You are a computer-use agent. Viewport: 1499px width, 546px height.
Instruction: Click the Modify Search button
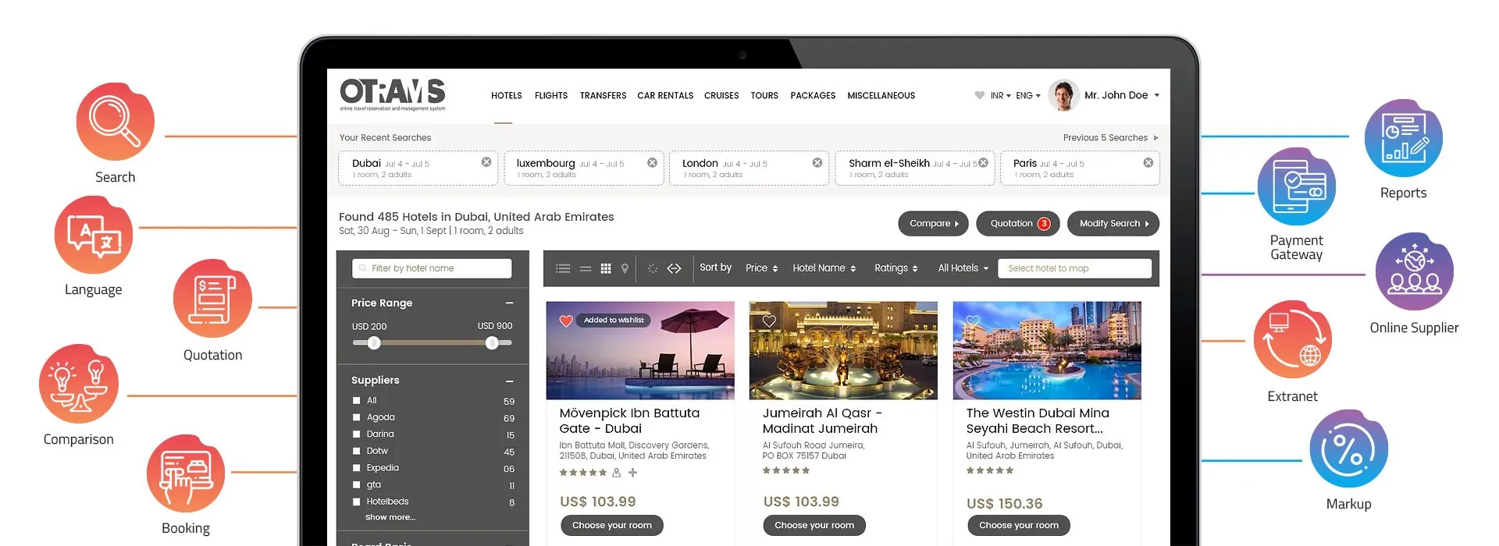(1113, 224)
